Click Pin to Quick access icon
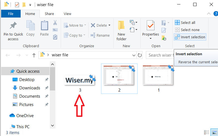Screen dimensions: 218x136 13,25
